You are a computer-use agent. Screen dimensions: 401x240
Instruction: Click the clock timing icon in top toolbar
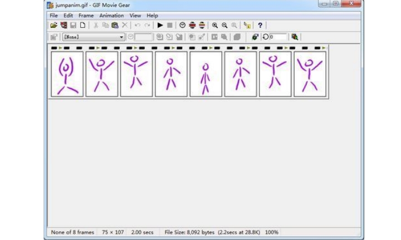182,25
